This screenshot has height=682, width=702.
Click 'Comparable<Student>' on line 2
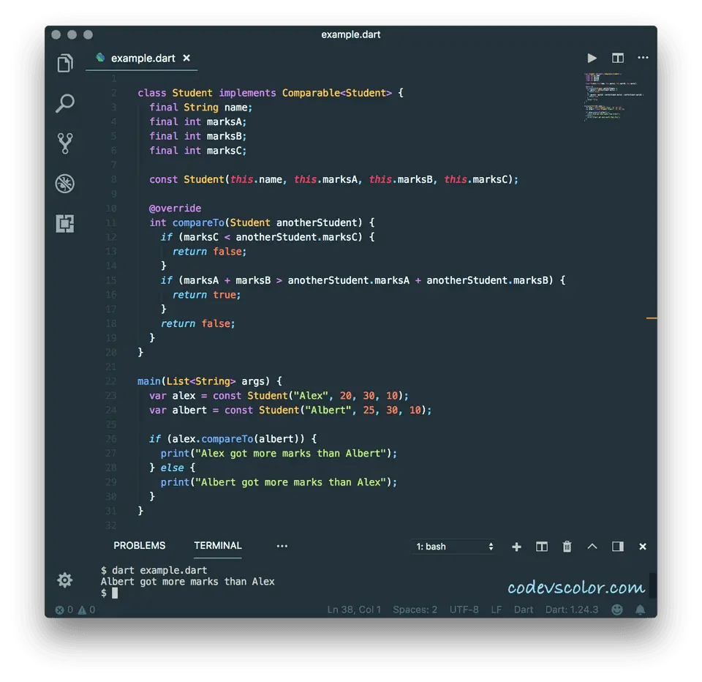pos(336,93)
